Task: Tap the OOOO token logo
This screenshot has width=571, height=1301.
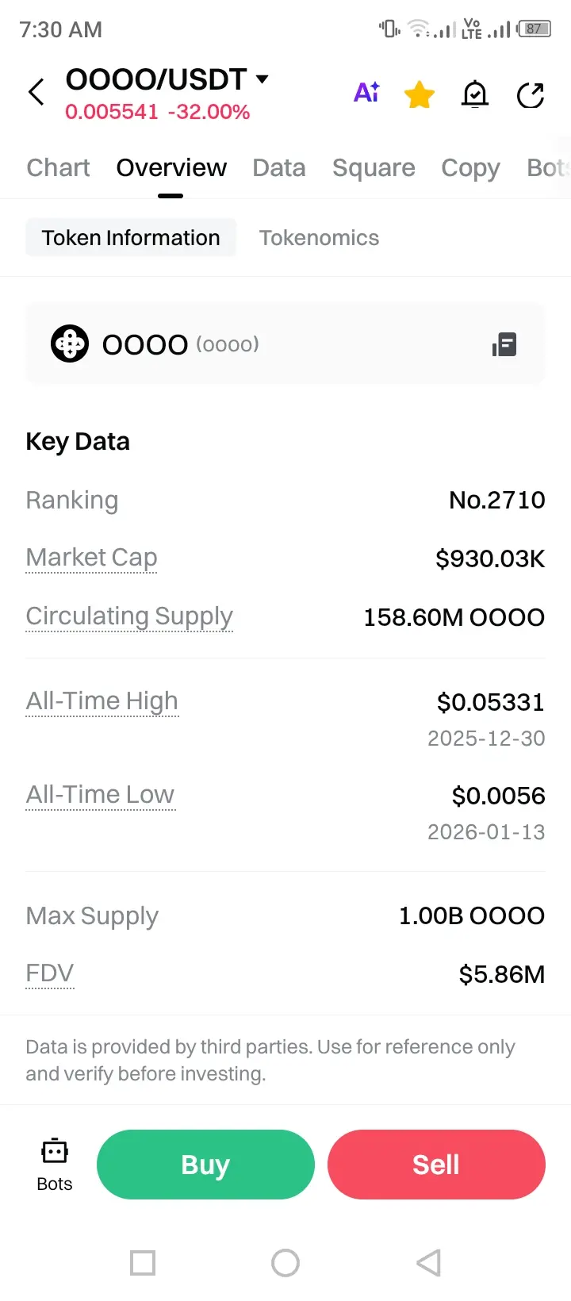Action: 70,344
